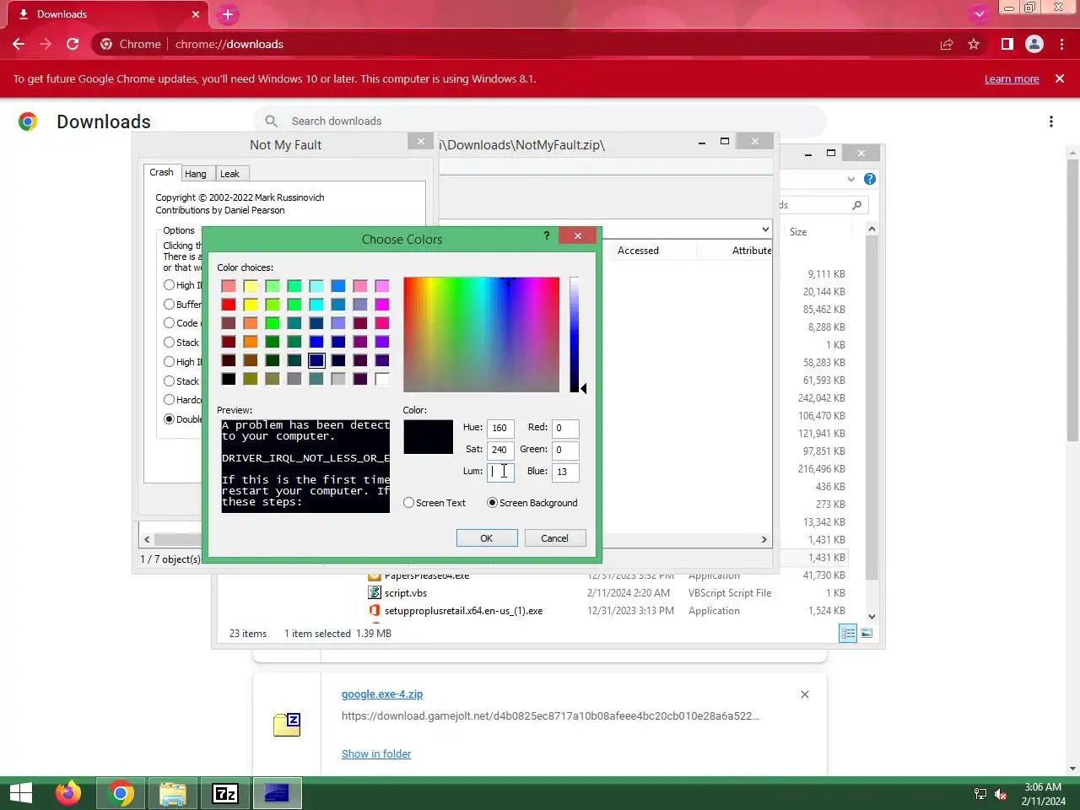1080x810 pixels.
Task: Switch Explorer to large icons view
Action: click(867, 633)
